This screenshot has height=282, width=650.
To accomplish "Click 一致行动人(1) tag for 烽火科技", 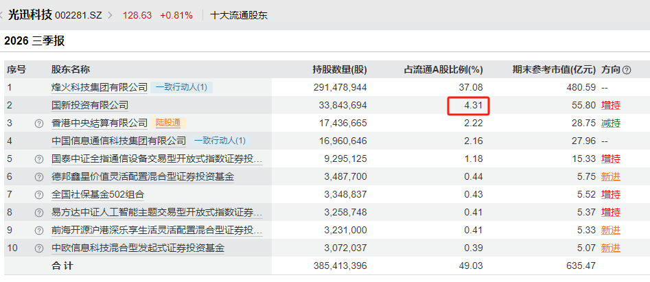I will click(x=182, y=87).
